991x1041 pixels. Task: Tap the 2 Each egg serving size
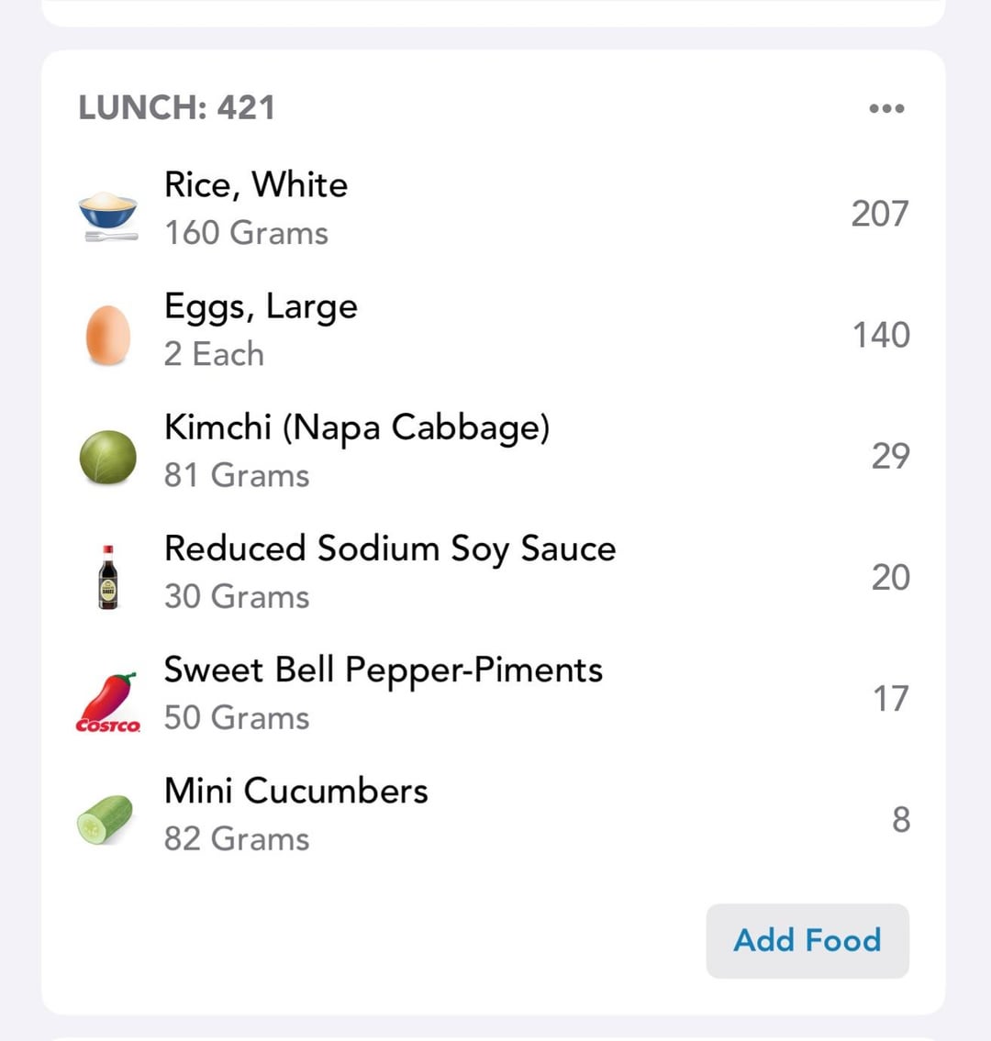tap(214, 354)
